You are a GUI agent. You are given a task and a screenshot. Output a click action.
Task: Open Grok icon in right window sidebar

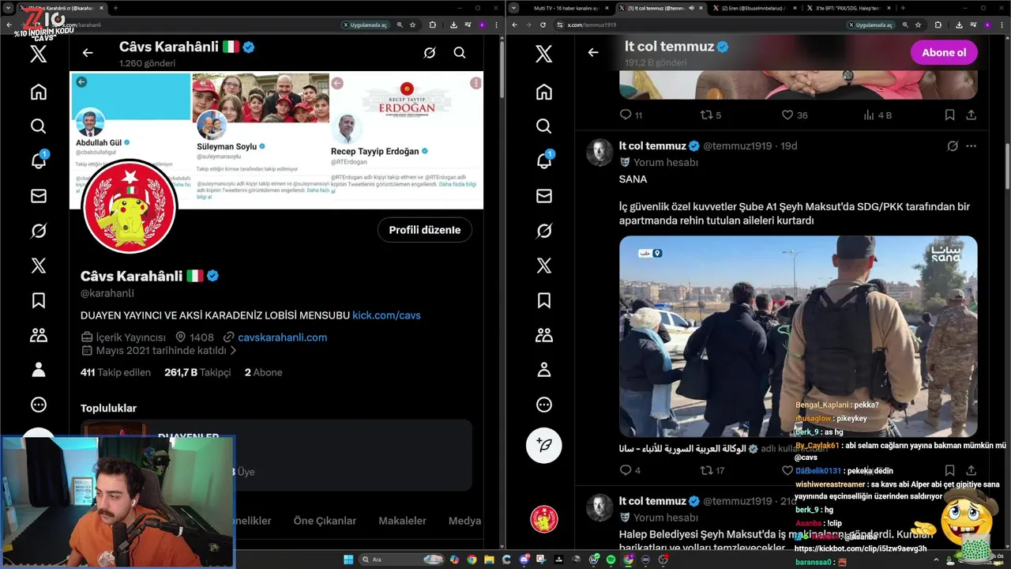[x=543, y=231]
